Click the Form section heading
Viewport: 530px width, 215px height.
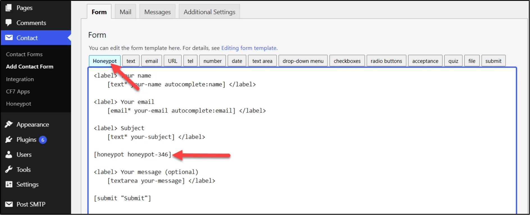point(97,35)
